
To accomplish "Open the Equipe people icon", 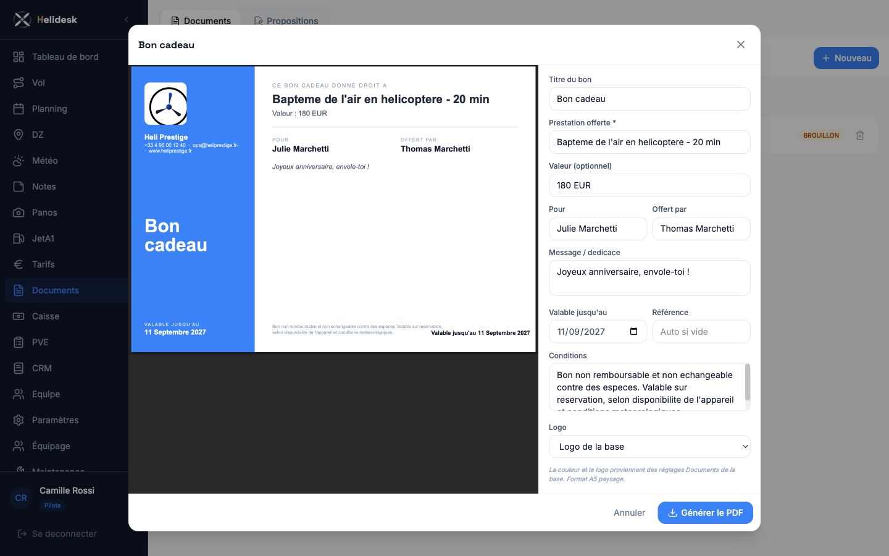I will point(19,394).
